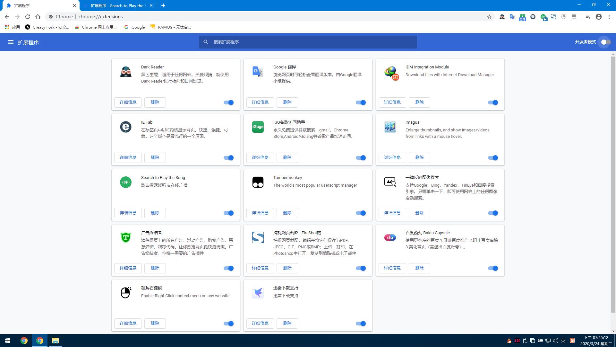Click the Imagus card icon

pyautogui.click(x=390, y=127)
